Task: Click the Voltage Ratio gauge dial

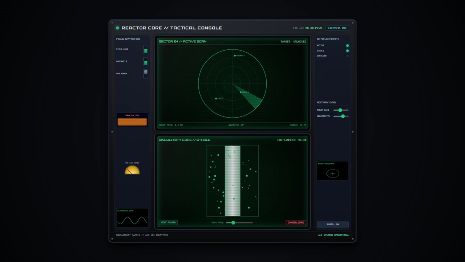Action: [132, 170]
